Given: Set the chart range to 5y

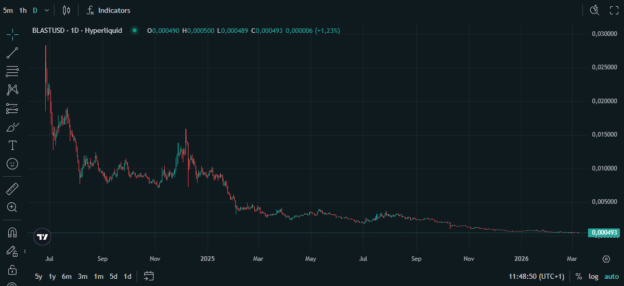Looking at the screenshot, I should pos(39,277).
